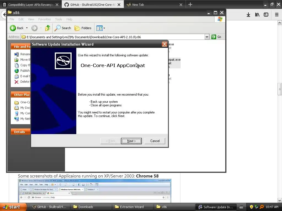The image size is (282, 211).
Task: Click the magnifier tray icon near the clock
Action: (x=262, y=207)
